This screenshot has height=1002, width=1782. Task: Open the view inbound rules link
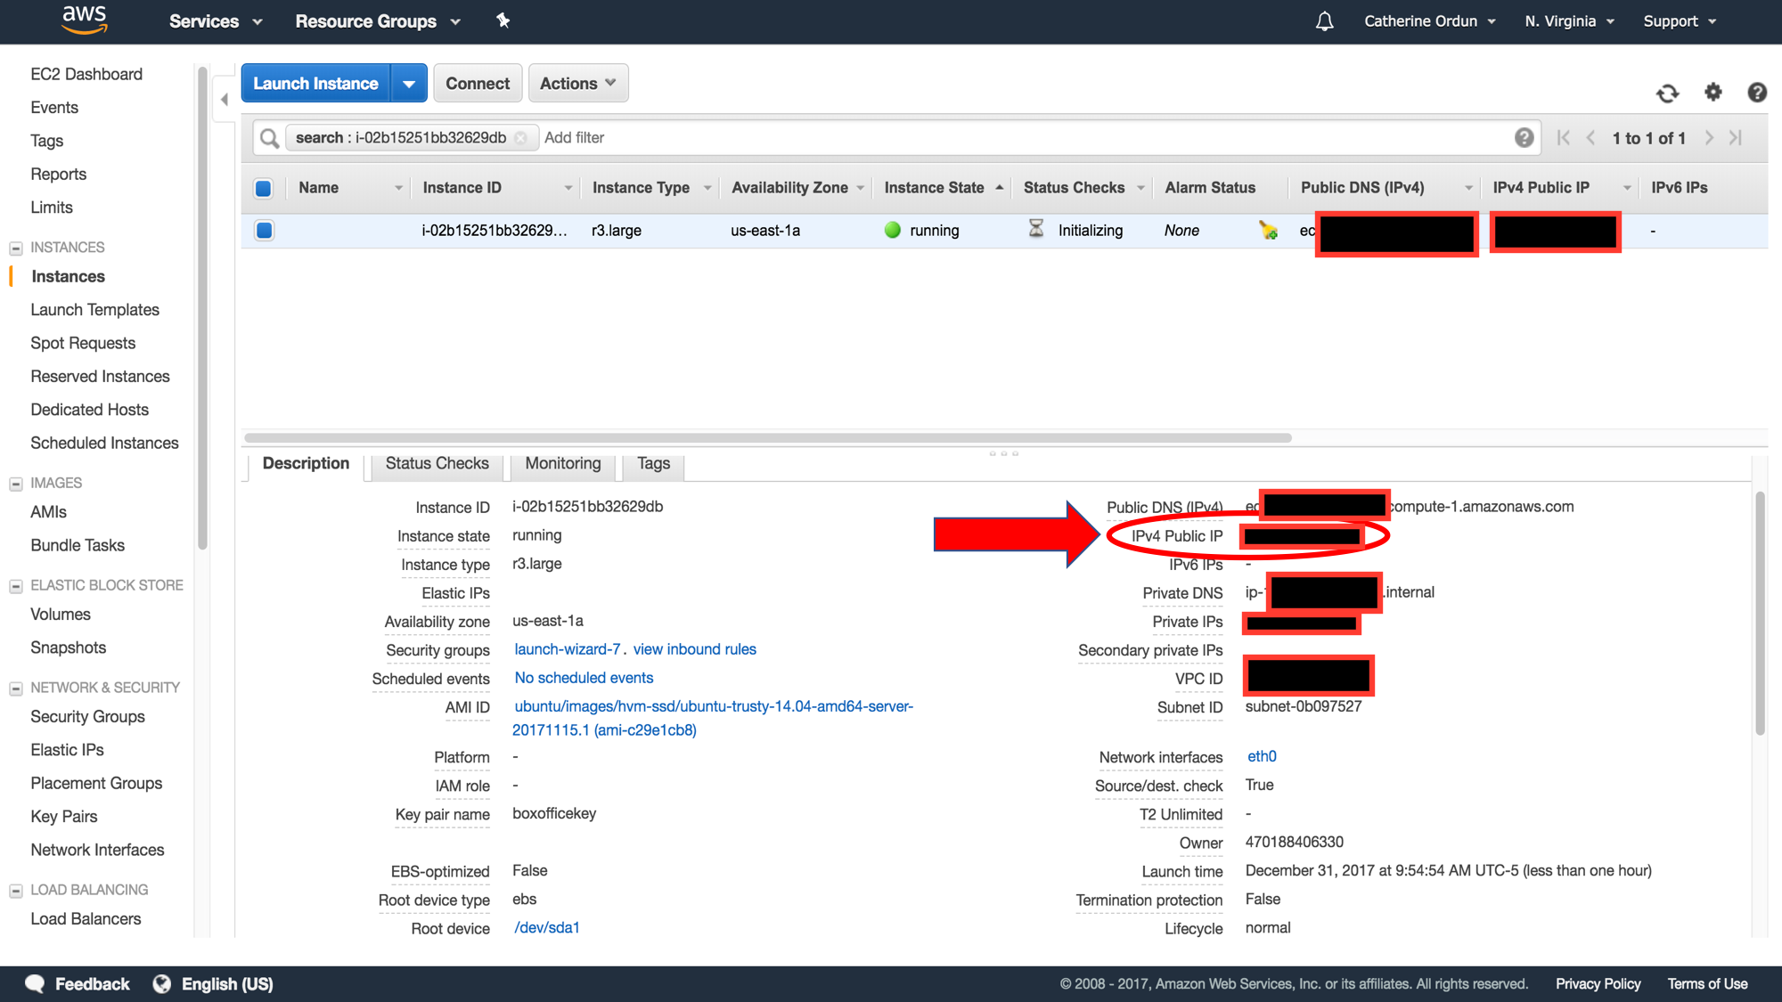[694, 649]
